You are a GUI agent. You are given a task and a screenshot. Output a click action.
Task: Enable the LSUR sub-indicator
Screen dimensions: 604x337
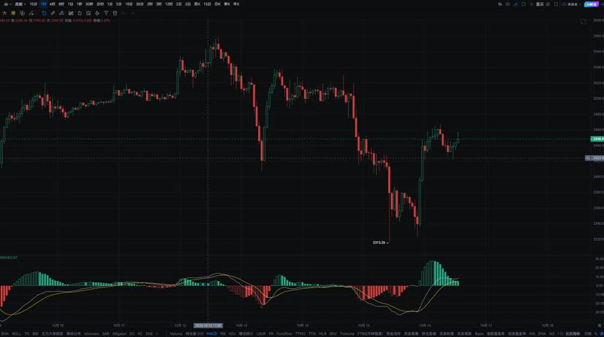[x=260, y=334]
